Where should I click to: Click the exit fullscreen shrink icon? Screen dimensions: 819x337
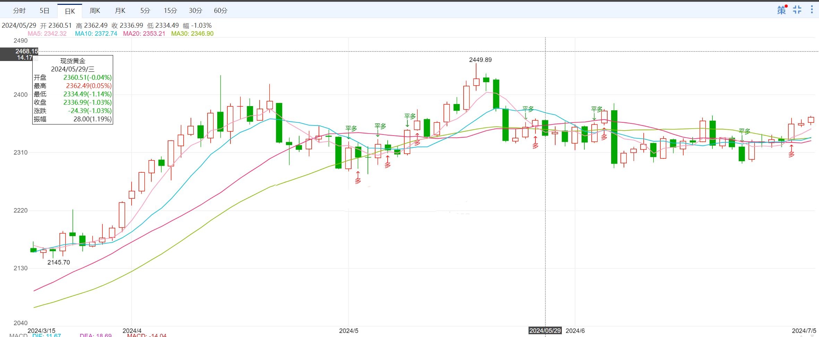(x=797, y=10)
